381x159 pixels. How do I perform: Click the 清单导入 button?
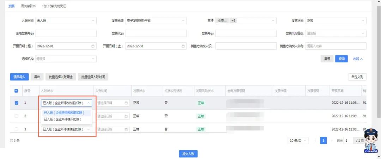19,77
